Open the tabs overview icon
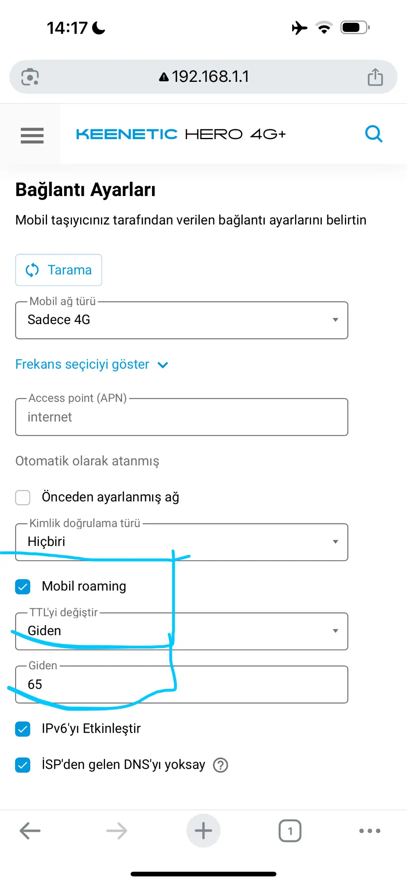Viewport: 407px width, 884px height. coord(290,831)
